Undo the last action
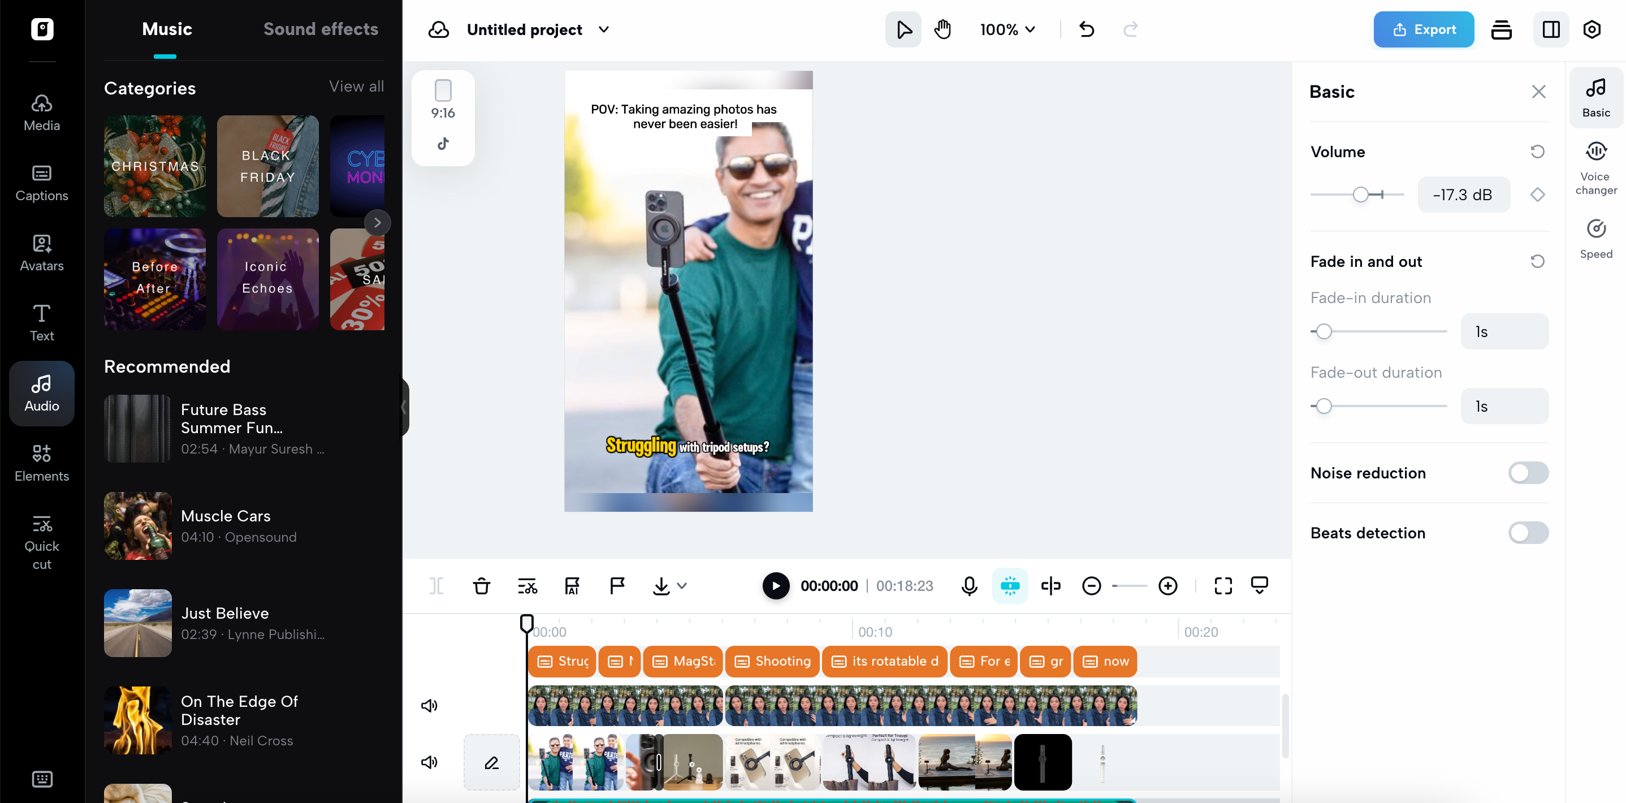The height and width of the screenshot is (803, 1626). tap(1086, 29)
